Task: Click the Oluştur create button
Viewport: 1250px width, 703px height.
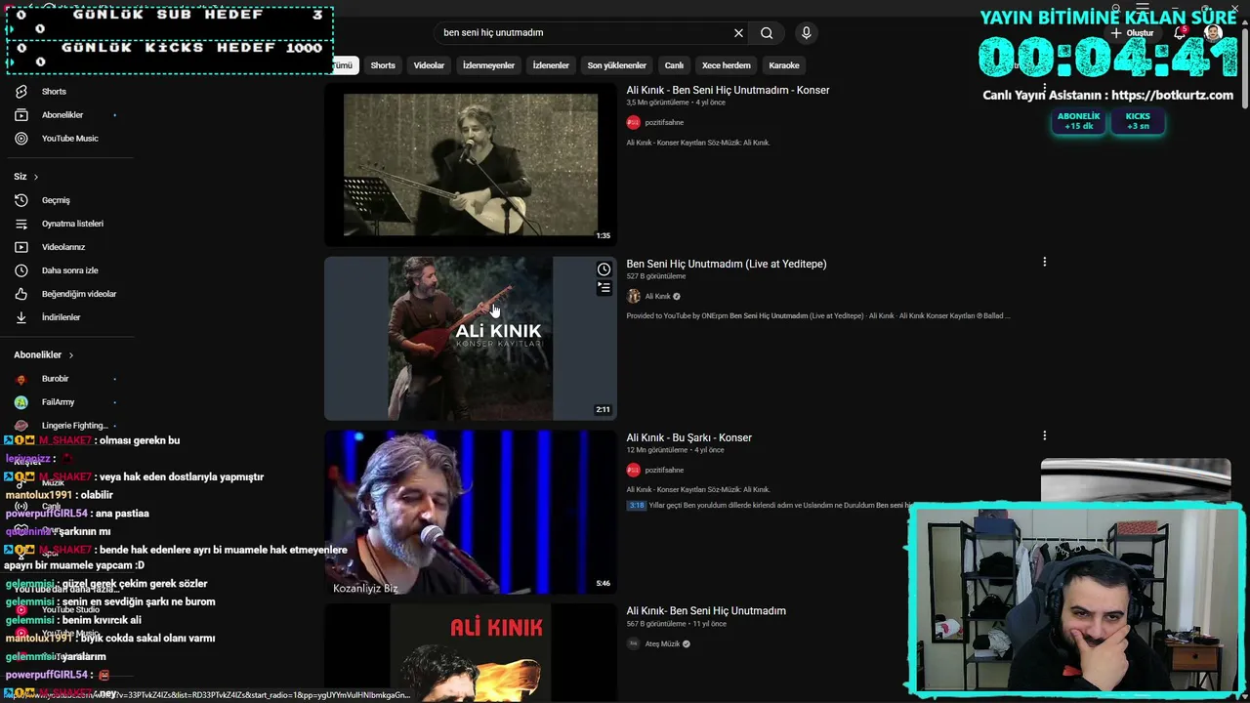Action: click(x=1132, y=33)
